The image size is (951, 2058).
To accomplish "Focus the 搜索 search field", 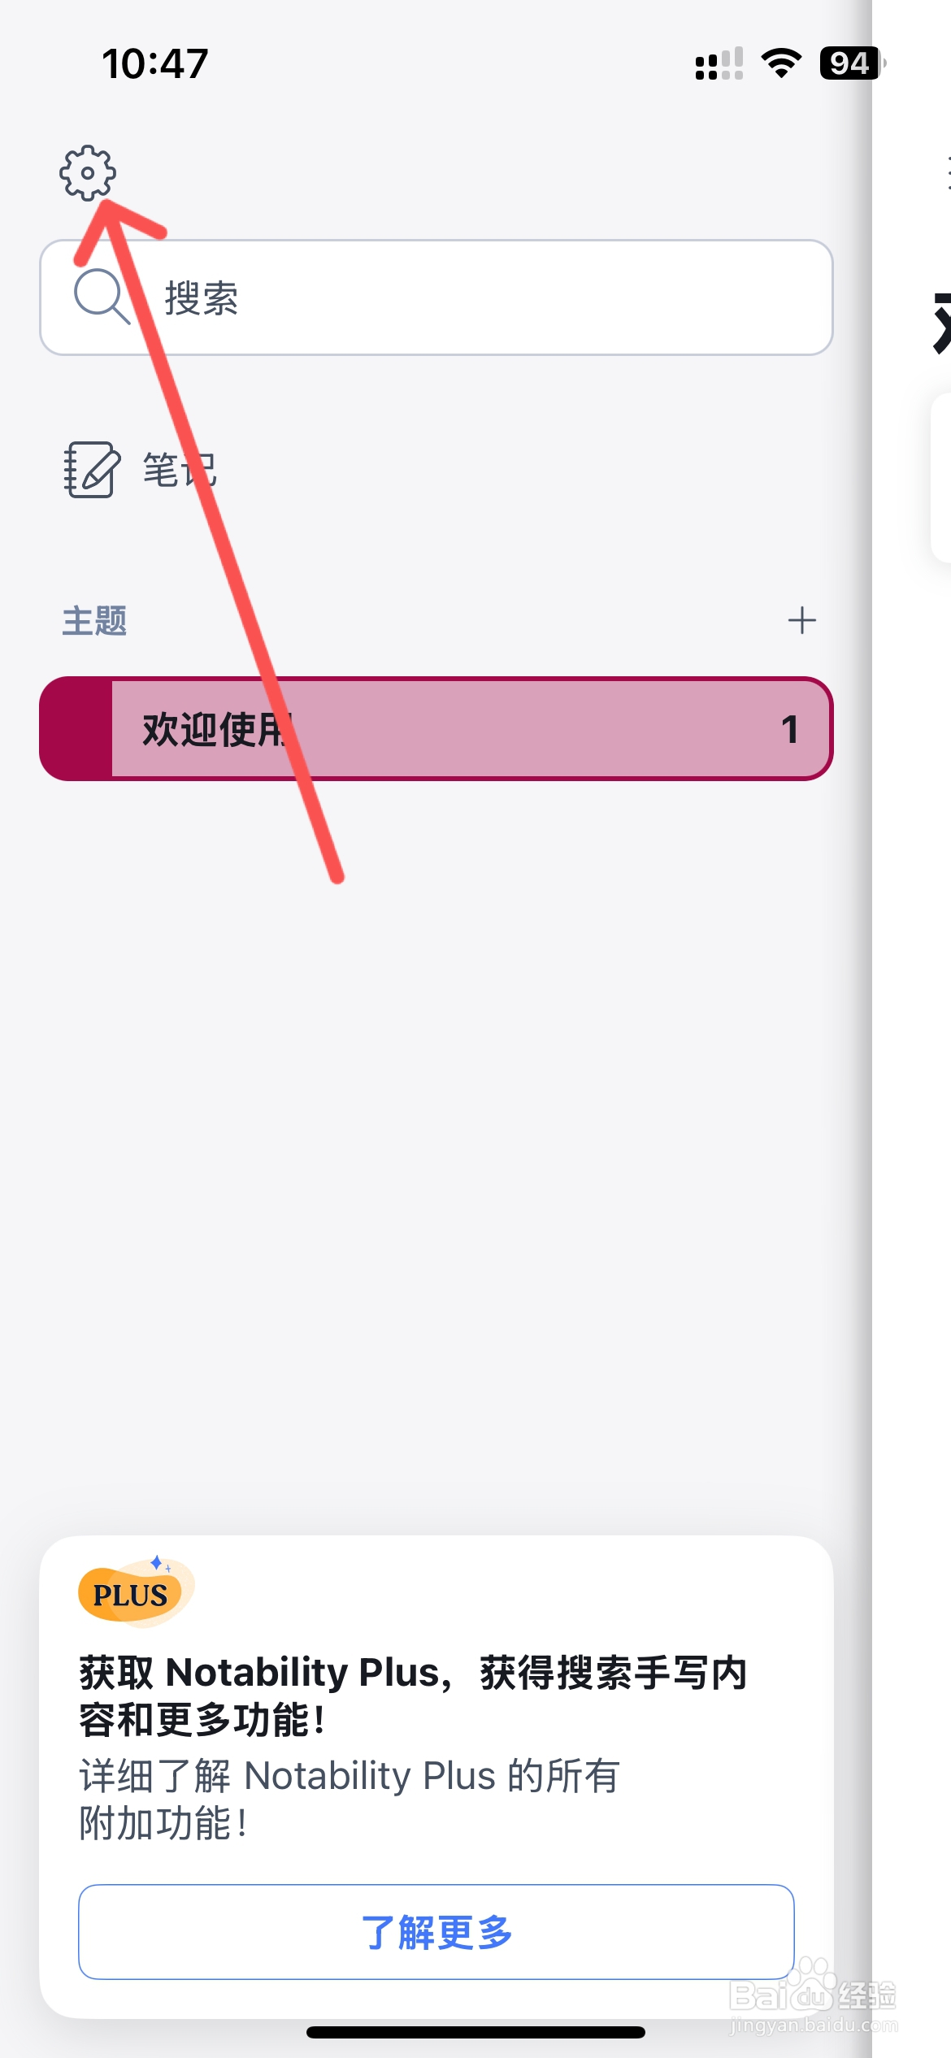I will pos(436,297).
